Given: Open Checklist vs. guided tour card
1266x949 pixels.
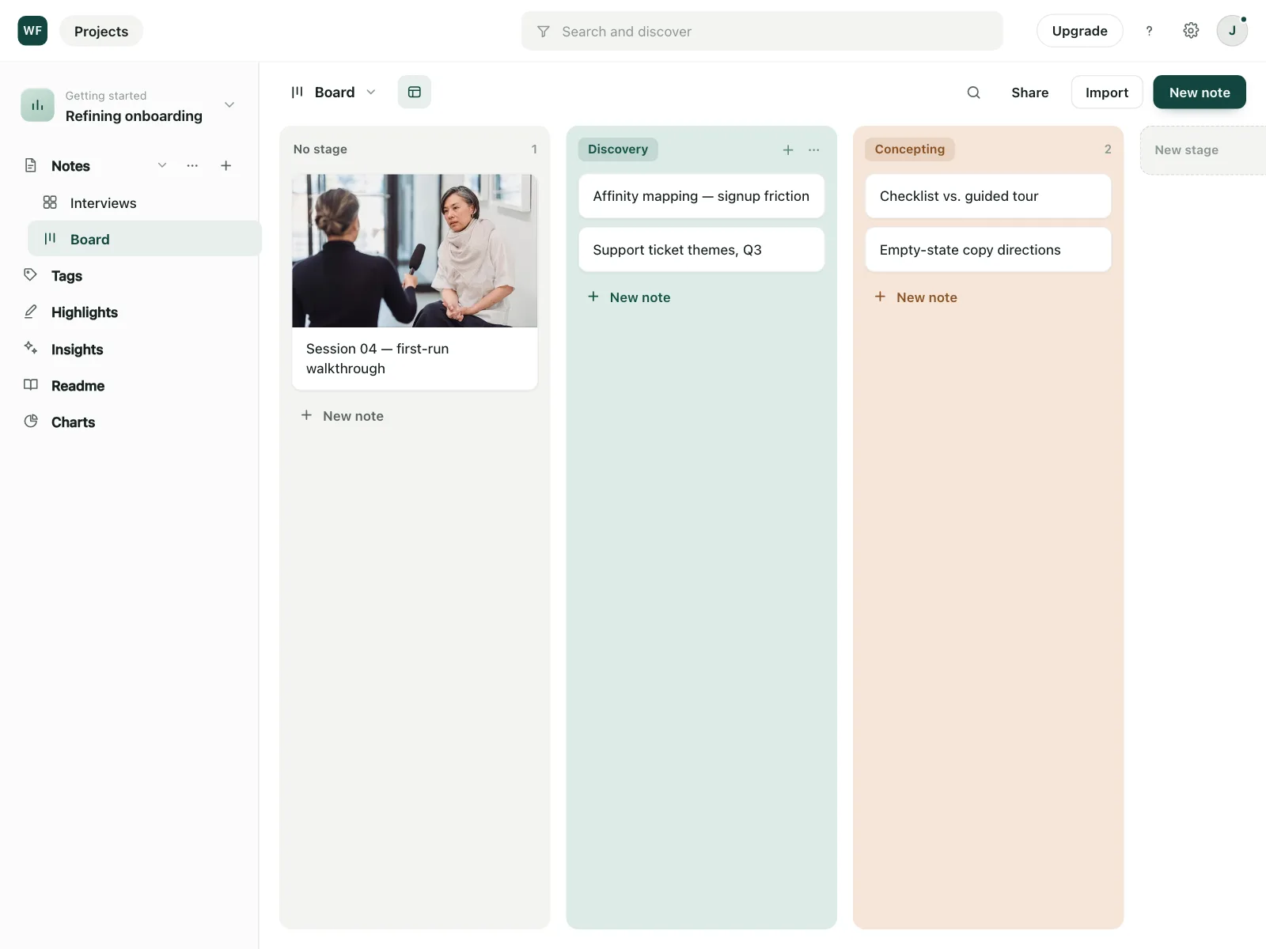Looking at the screenshot, I should pyautogui.click(x=988, y=196).
